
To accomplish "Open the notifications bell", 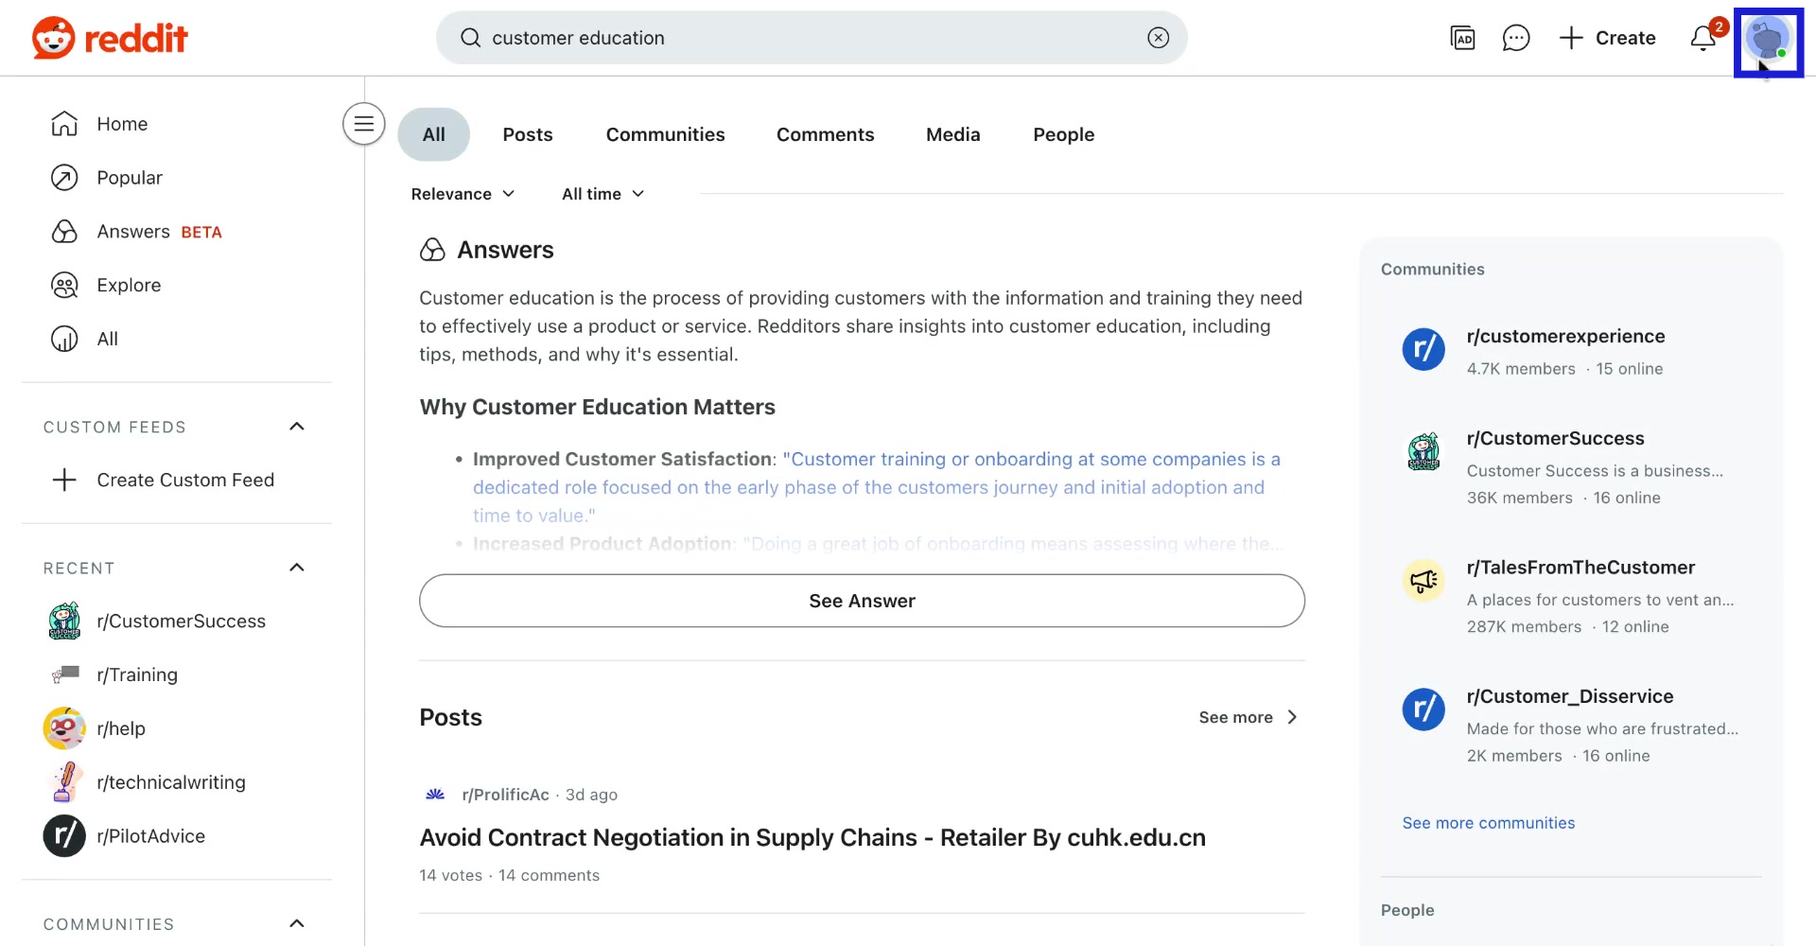I will [1703, 38].
